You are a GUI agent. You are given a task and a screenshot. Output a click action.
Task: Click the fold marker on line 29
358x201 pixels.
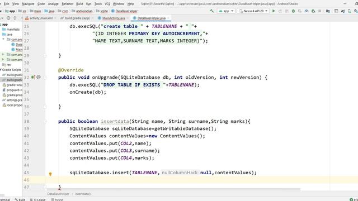pyautogui.click(x=45, y=56)
